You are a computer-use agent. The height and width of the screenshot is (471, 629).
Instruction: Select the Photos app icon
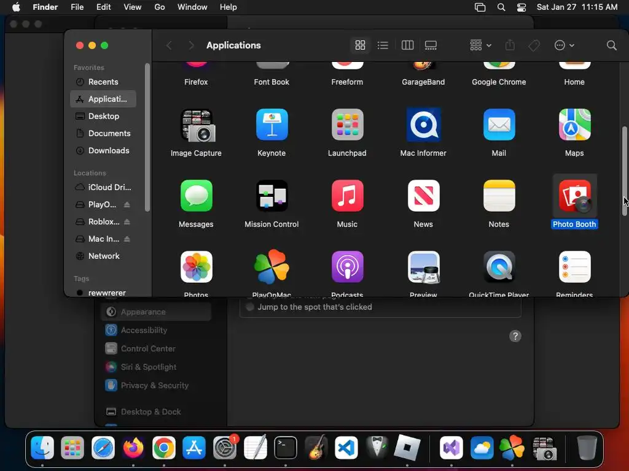(x=196, y=267)
